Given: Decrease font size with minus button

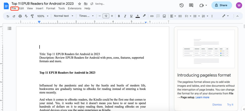Looking at the screenshot, I should click(99, 16).
